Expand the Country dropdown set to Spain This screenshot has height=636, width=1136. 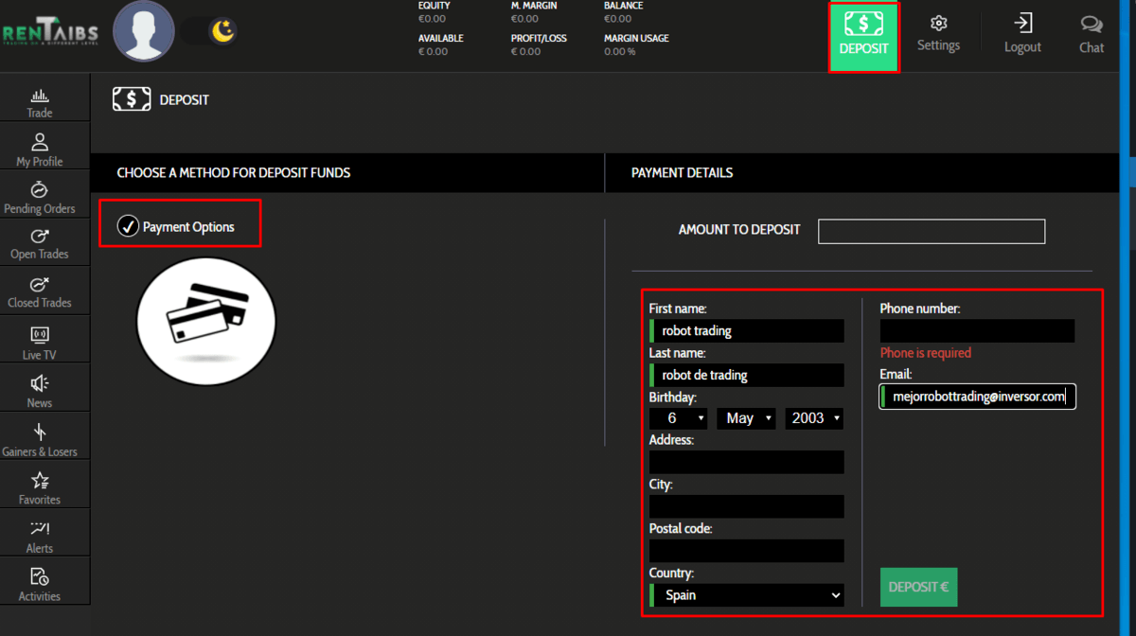[x=746, y=595]
